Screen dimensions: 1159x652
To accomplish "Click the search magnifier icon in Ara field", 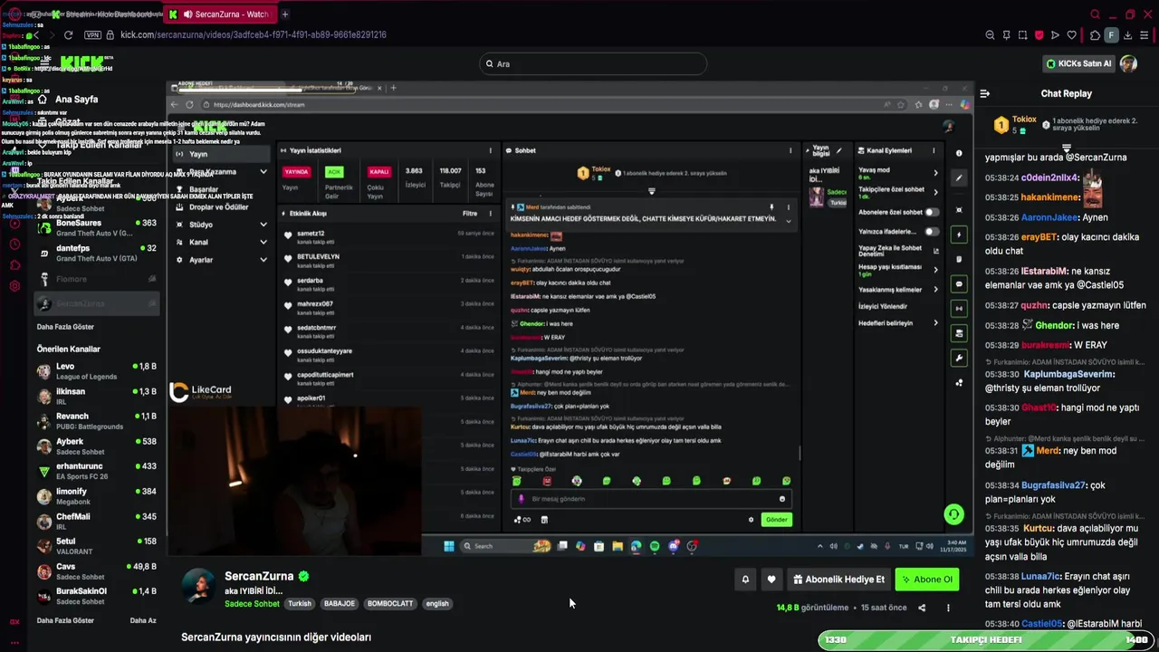I will click(x=490, y=64).
